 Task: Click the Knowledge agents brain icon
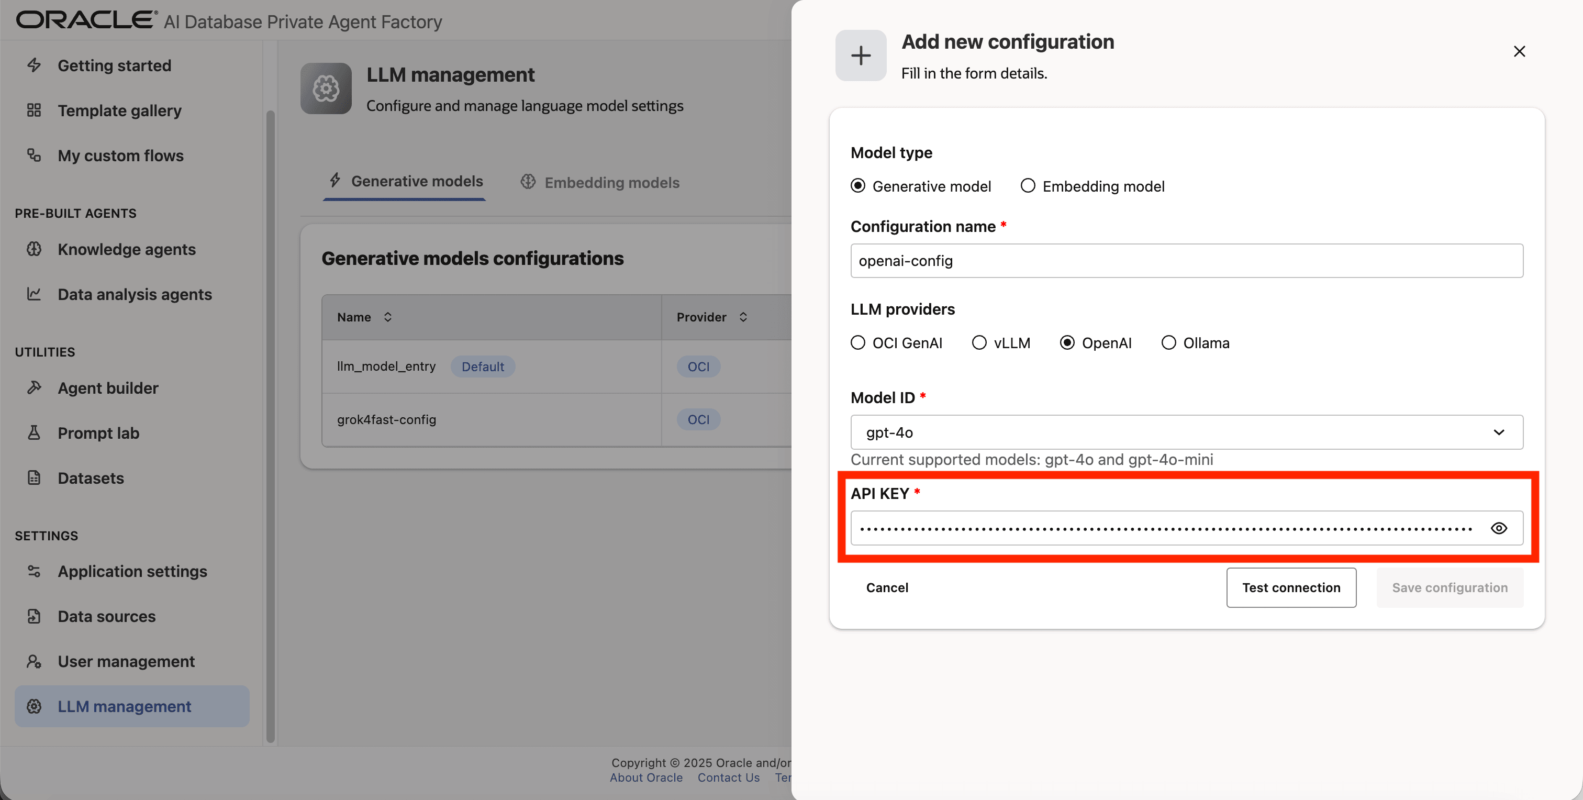(35, 249)
